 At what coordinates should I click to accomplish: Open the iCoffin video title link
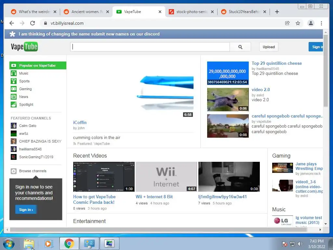pos(80,122)
